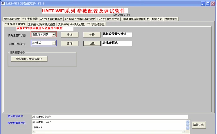Click 设置 button for 模块工作模式
Image resolution: width=217 pixels, height=134 pixels.
click(92, 43)
